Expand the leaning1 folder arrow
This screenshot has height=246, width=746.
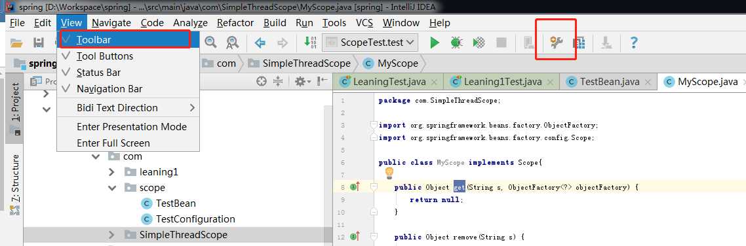click(112, 172)
